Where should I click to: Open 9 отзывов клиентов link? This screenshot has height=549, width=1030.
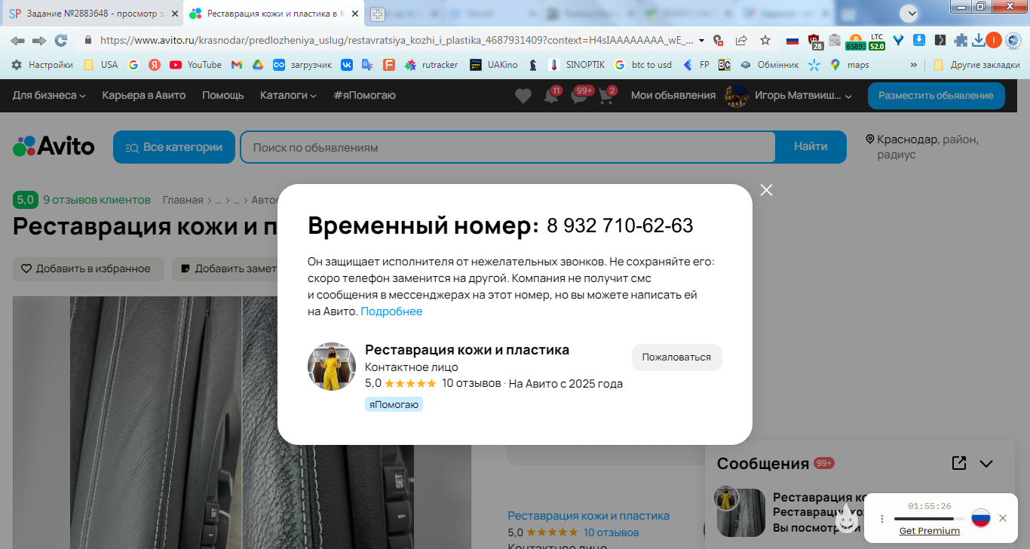point(97,200)
